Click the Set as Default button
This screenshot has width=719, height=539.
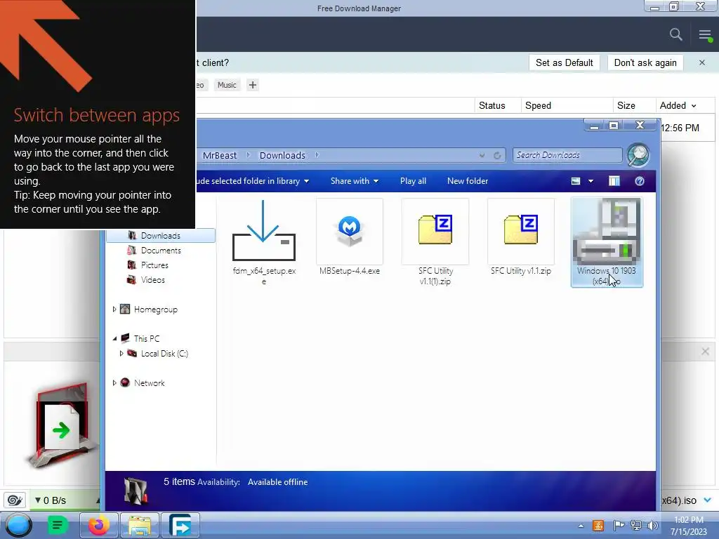point(564,62)
